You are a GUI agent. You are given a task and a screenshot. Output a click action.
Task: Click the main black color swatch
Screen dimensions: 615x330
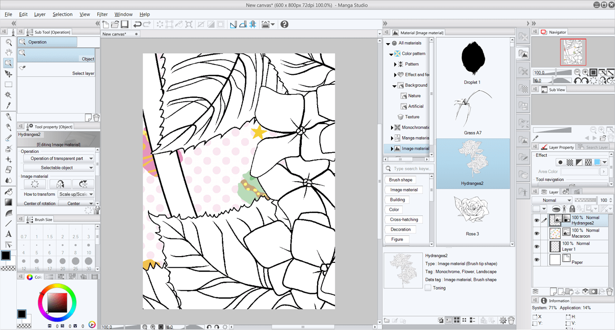pos(6,255)
